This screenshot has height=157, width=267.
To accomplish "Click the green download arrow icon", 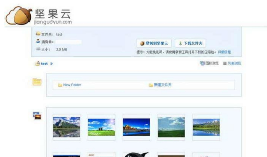I will 180,44.
